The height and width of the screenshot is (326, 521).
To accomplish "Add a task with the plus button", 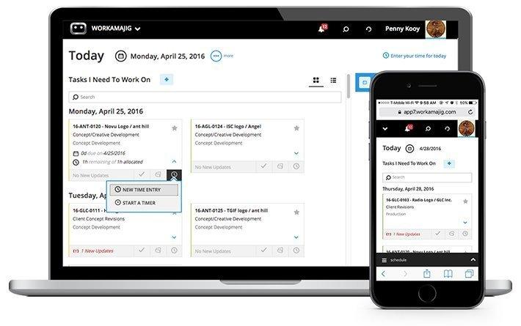I will (x=167, y=79).
